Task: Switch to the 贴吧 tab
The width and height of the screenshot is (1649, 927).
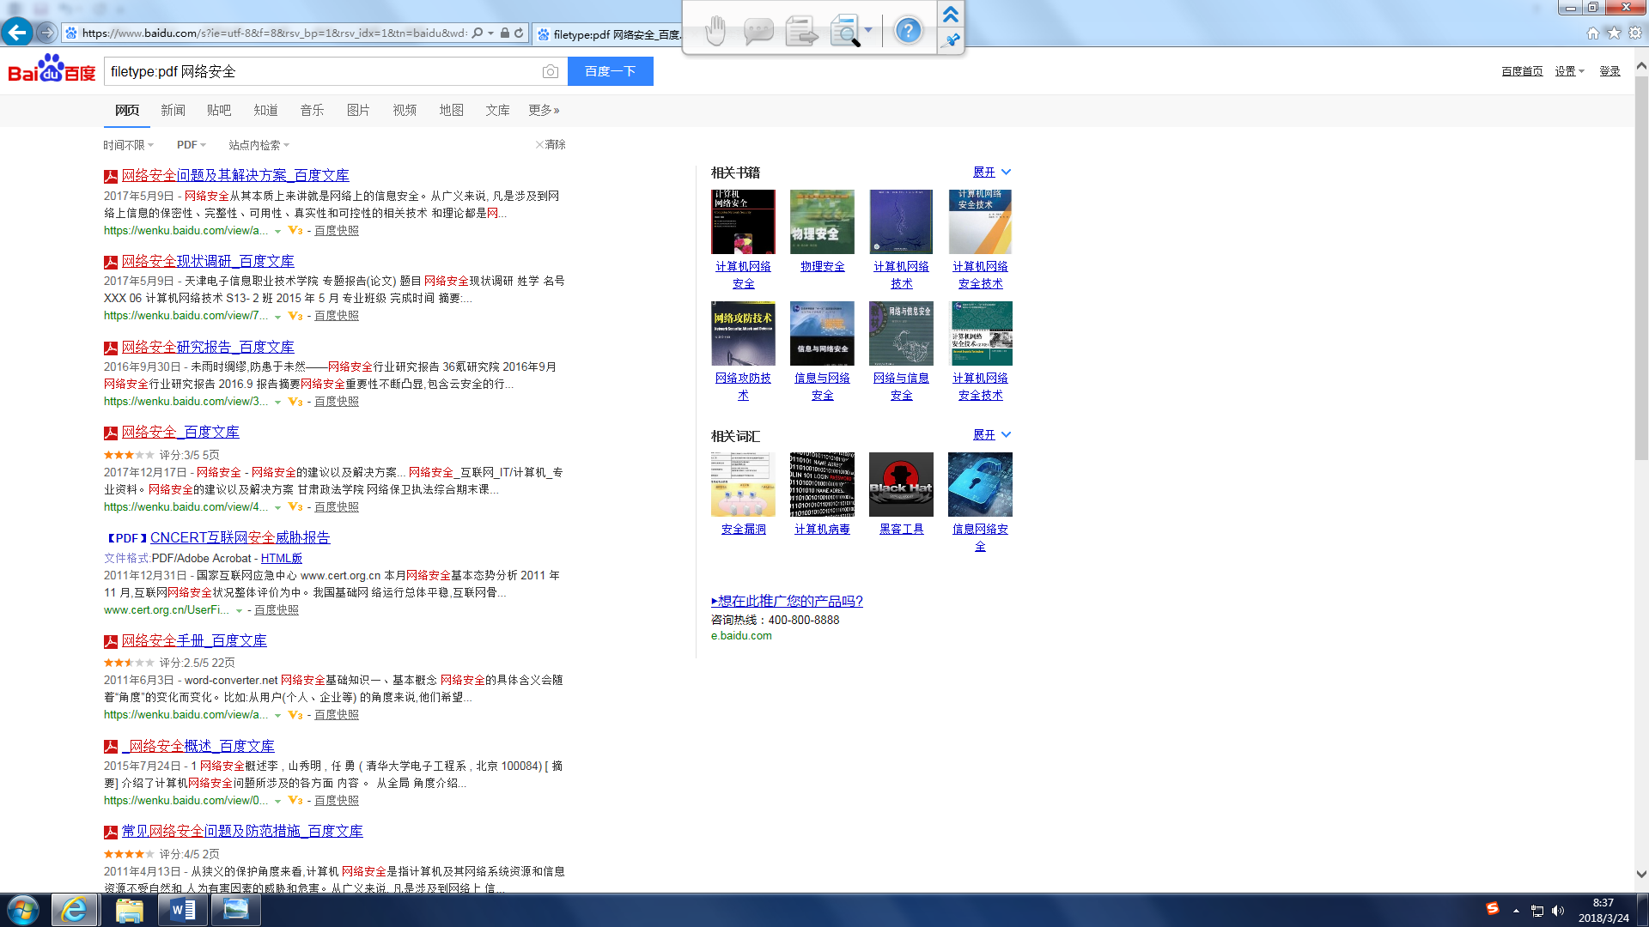Action: [x=219, y=110]
